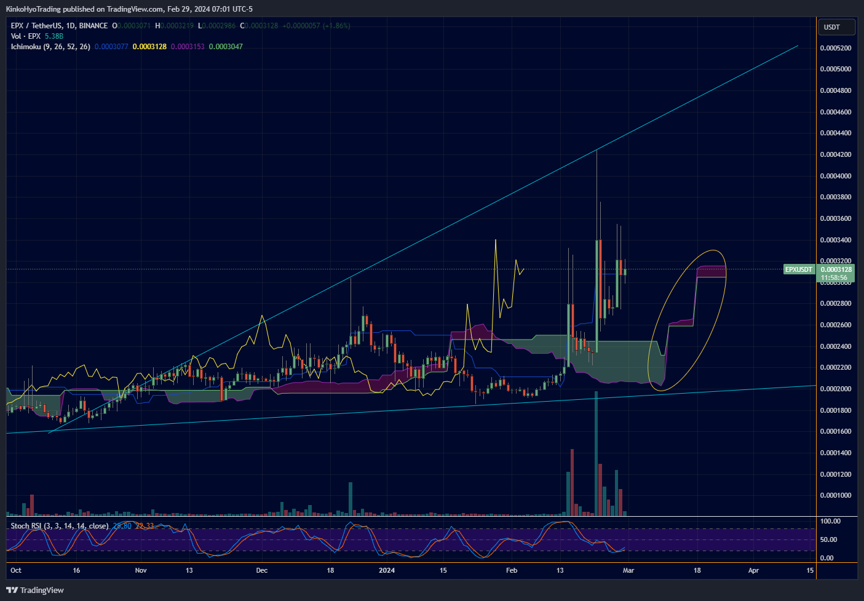This screenshot has width=864, height=601.
Task: Click 0.0001400 on the price axis
Action: (836, 453)
